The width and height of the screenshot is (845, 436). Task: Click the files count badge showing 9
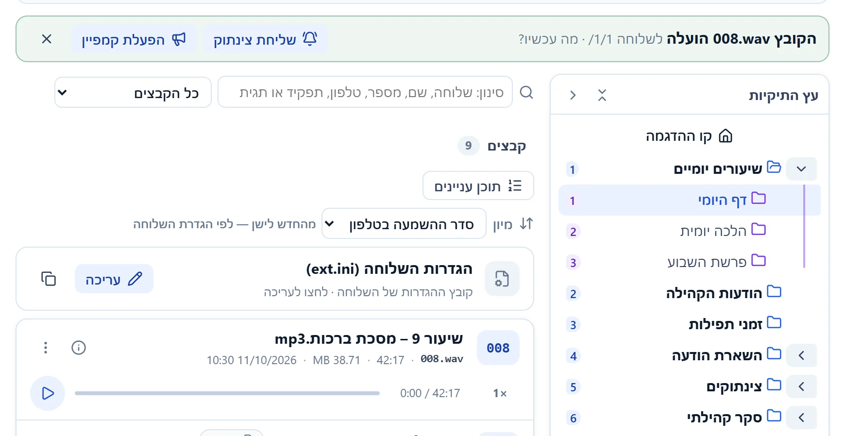pos(468,146)
